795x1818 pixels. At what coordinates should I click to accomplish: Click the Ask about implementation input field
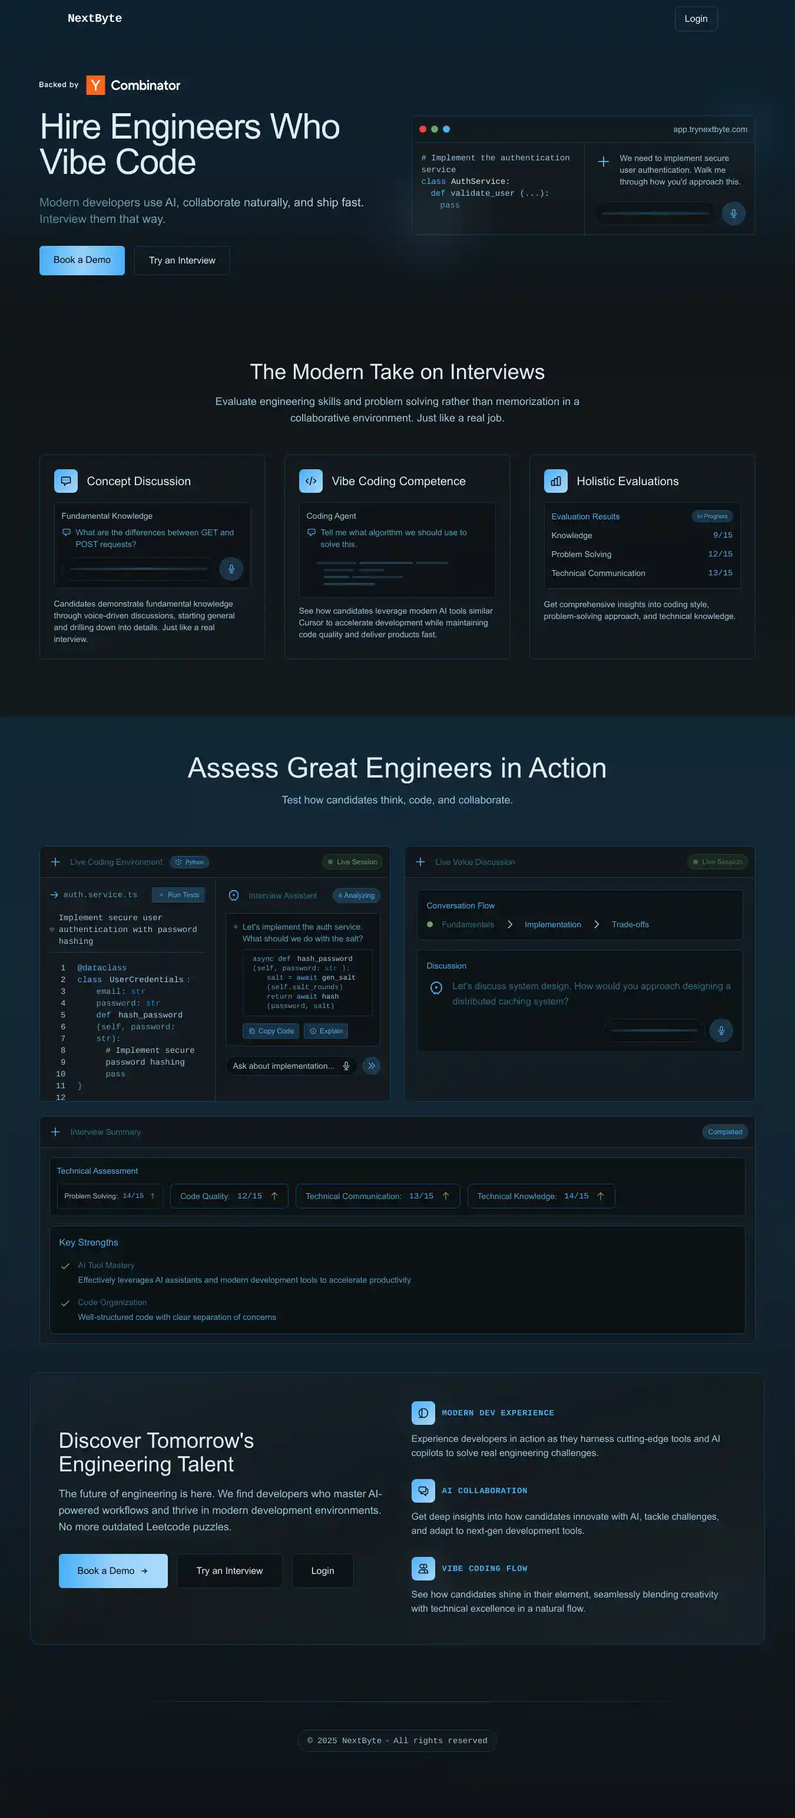pos(284,1066)
